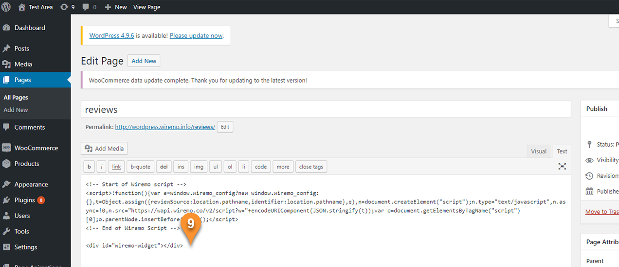Viewport: 619px width, 267px height.
Task: Open Posts from the sidebar
Action: point(35,49)
